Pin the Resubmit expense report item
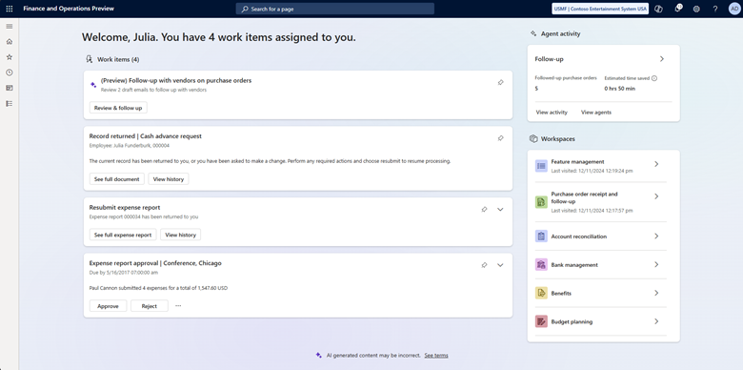 (484, 209)
